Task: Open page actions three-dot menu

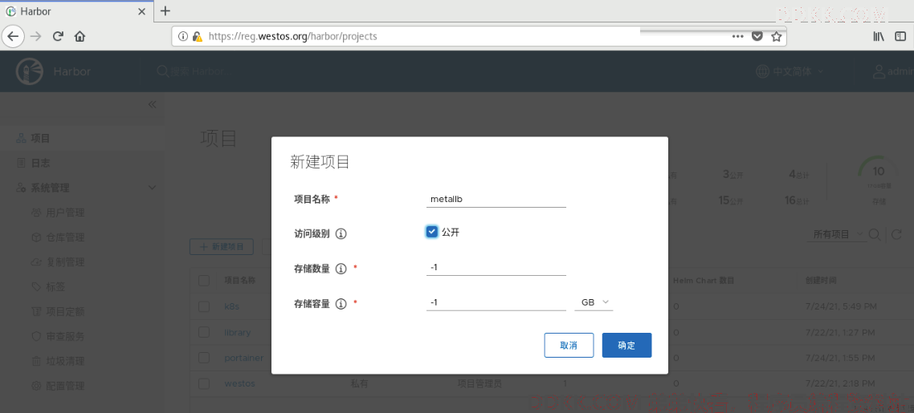Action: (x=737, y=36)
